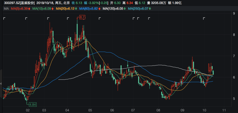Click the red up arrow beside MA(5)
The width and height of the screenshot is (238, 113).
(29, 9)
